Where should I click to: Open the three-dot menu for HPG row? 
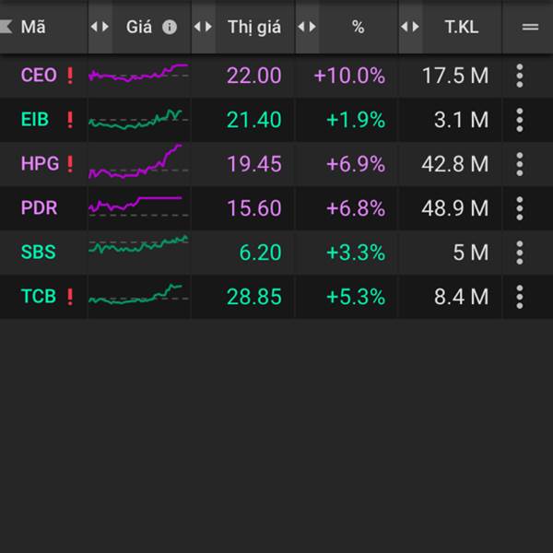point(520,164)
